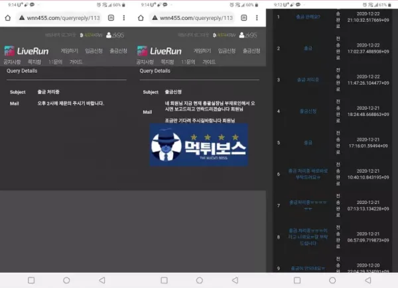
Task: Click LiveRun logo on 출금신청 subject page
Action: pos(159,51)
